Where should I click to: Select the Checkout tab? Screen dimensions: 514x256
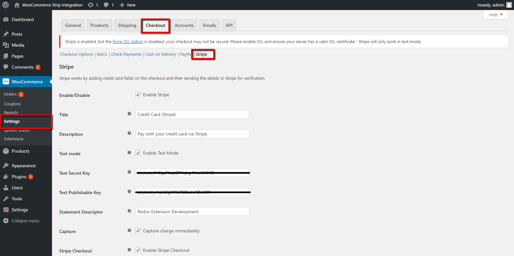tap(155, 25)
